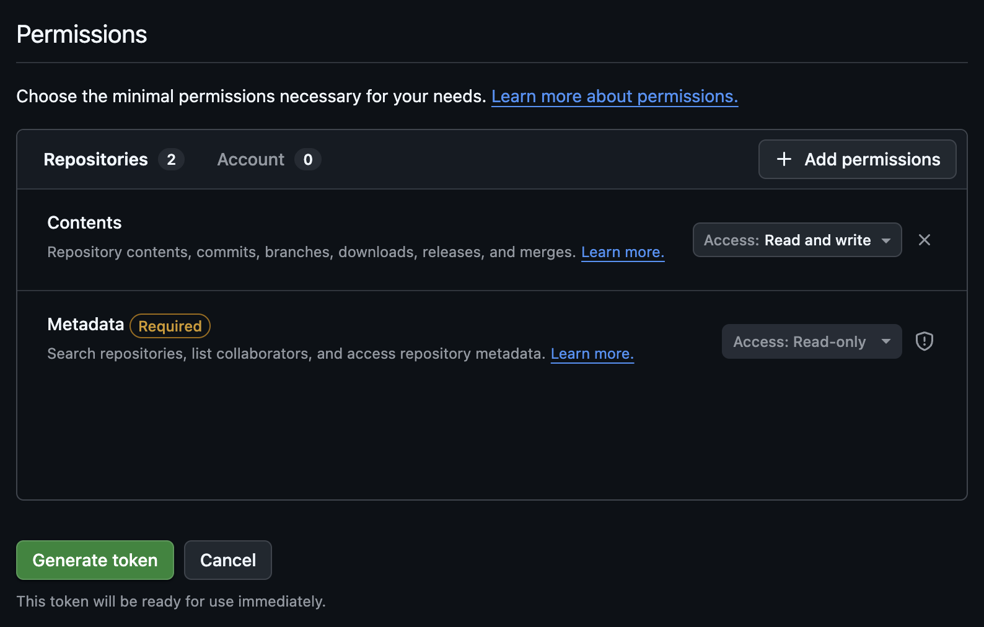Click the Required badge next to Metadata
The width and height of the screenshot is (984, 627).
[x=170, y=326]
